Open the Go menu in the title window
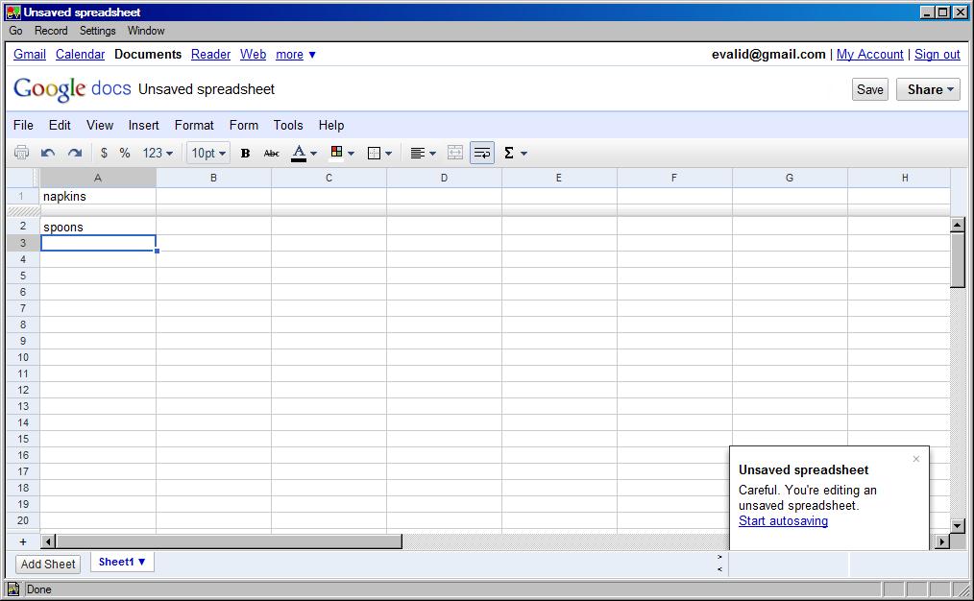This screenshot has width=974, height=601. tap(15, 31)
